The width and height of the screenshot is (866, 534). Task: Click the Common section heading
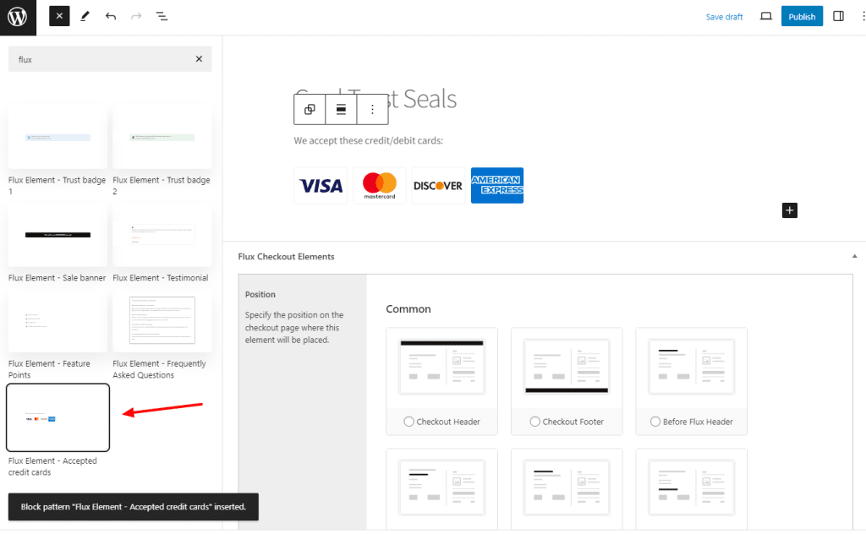tap(408, 309)
